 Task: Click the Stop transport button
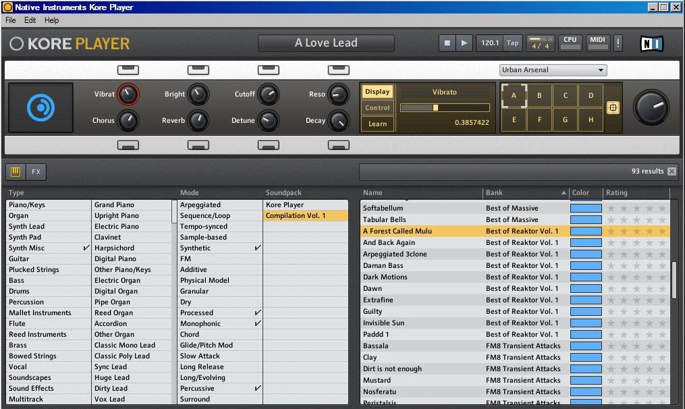447,43
